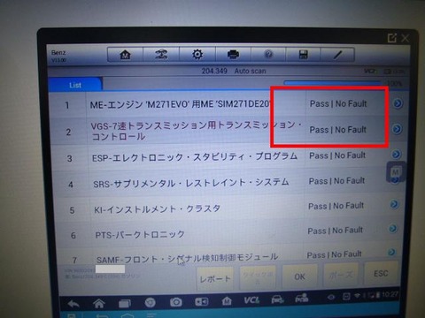
Task: Click the eye icon in status tray
Action: click(331, 298)
